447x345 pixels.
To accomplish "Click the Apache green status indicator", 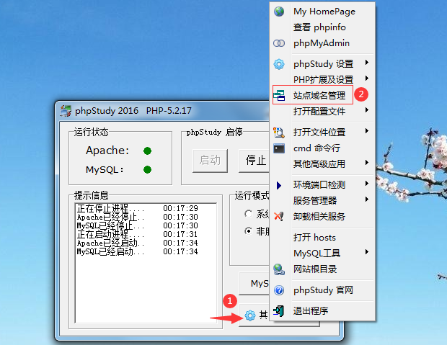I will pyautogui.click(x=147, y=151).
